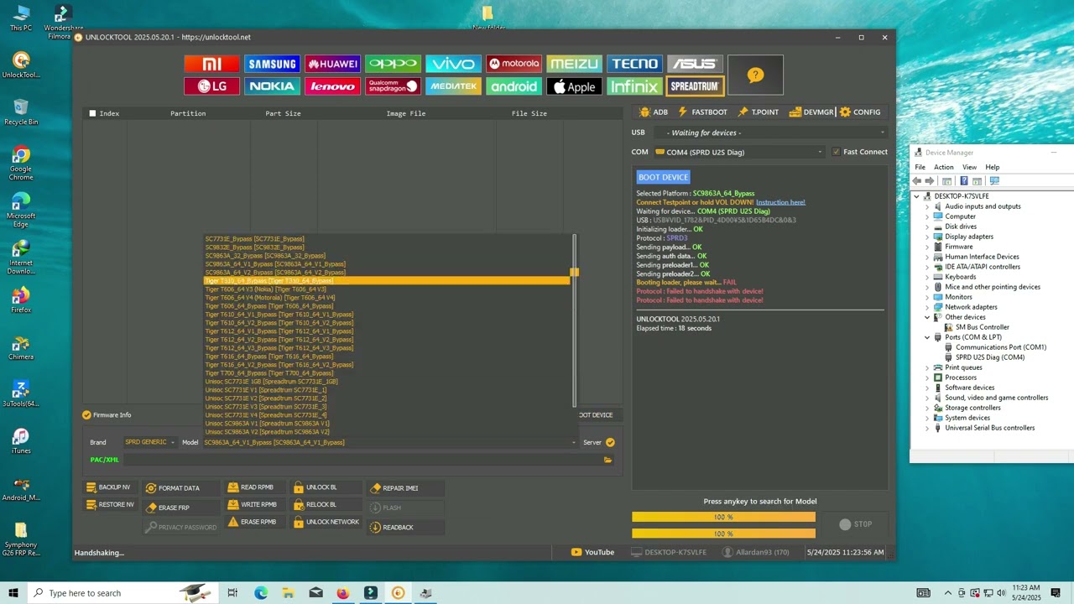Select the Tecno brand icon
This screenshot has width=1074, height=604.
[634, 64]
